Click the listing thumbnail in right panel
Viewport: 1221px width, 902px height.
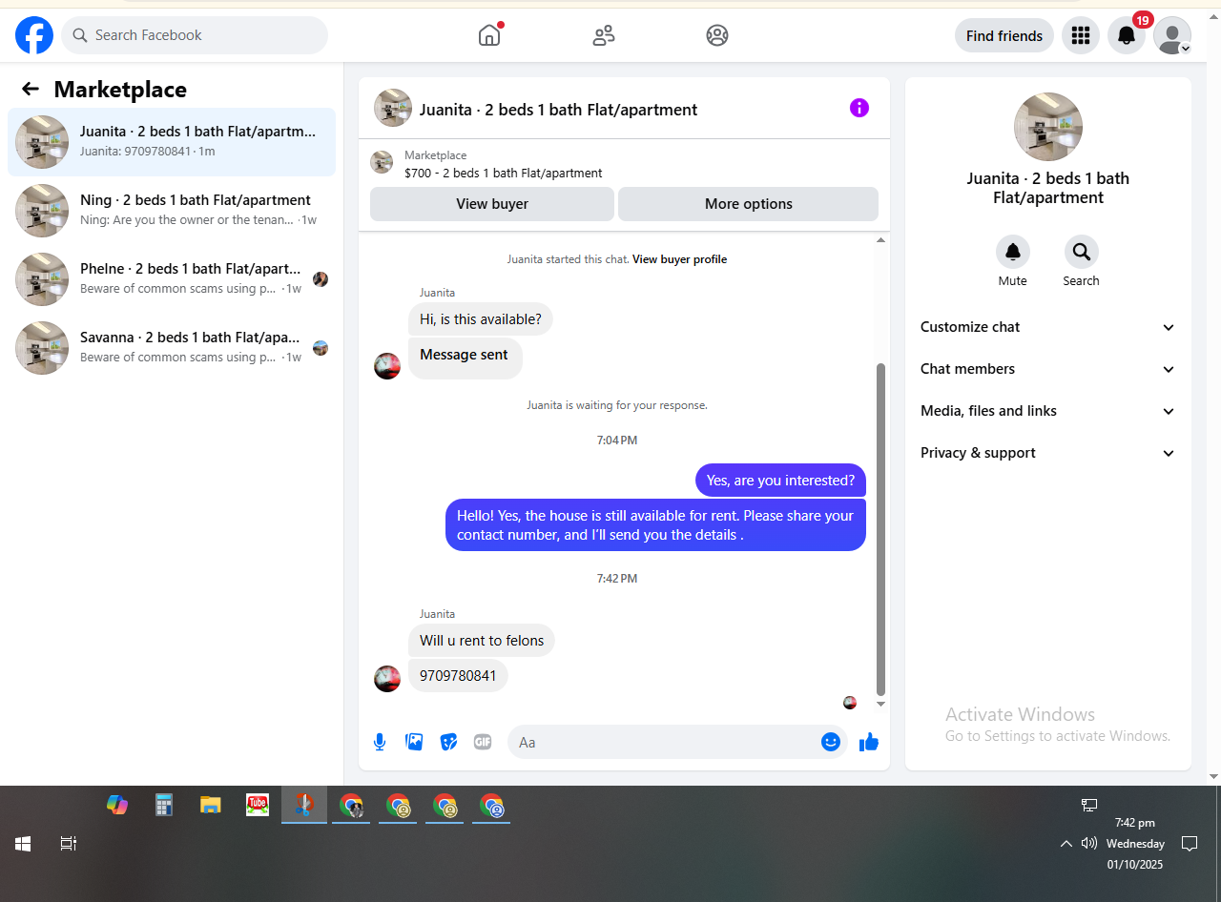coord(1048,127)
